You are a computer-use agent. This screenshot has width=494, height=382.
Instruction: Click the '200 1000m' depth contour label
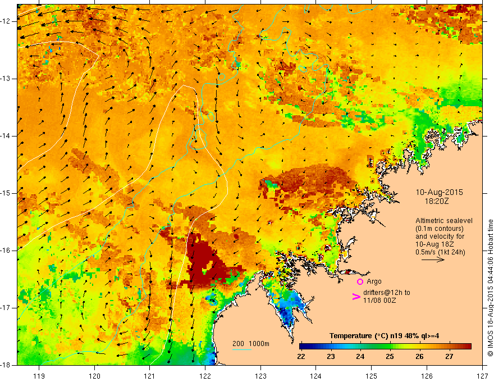coord(251,344)
